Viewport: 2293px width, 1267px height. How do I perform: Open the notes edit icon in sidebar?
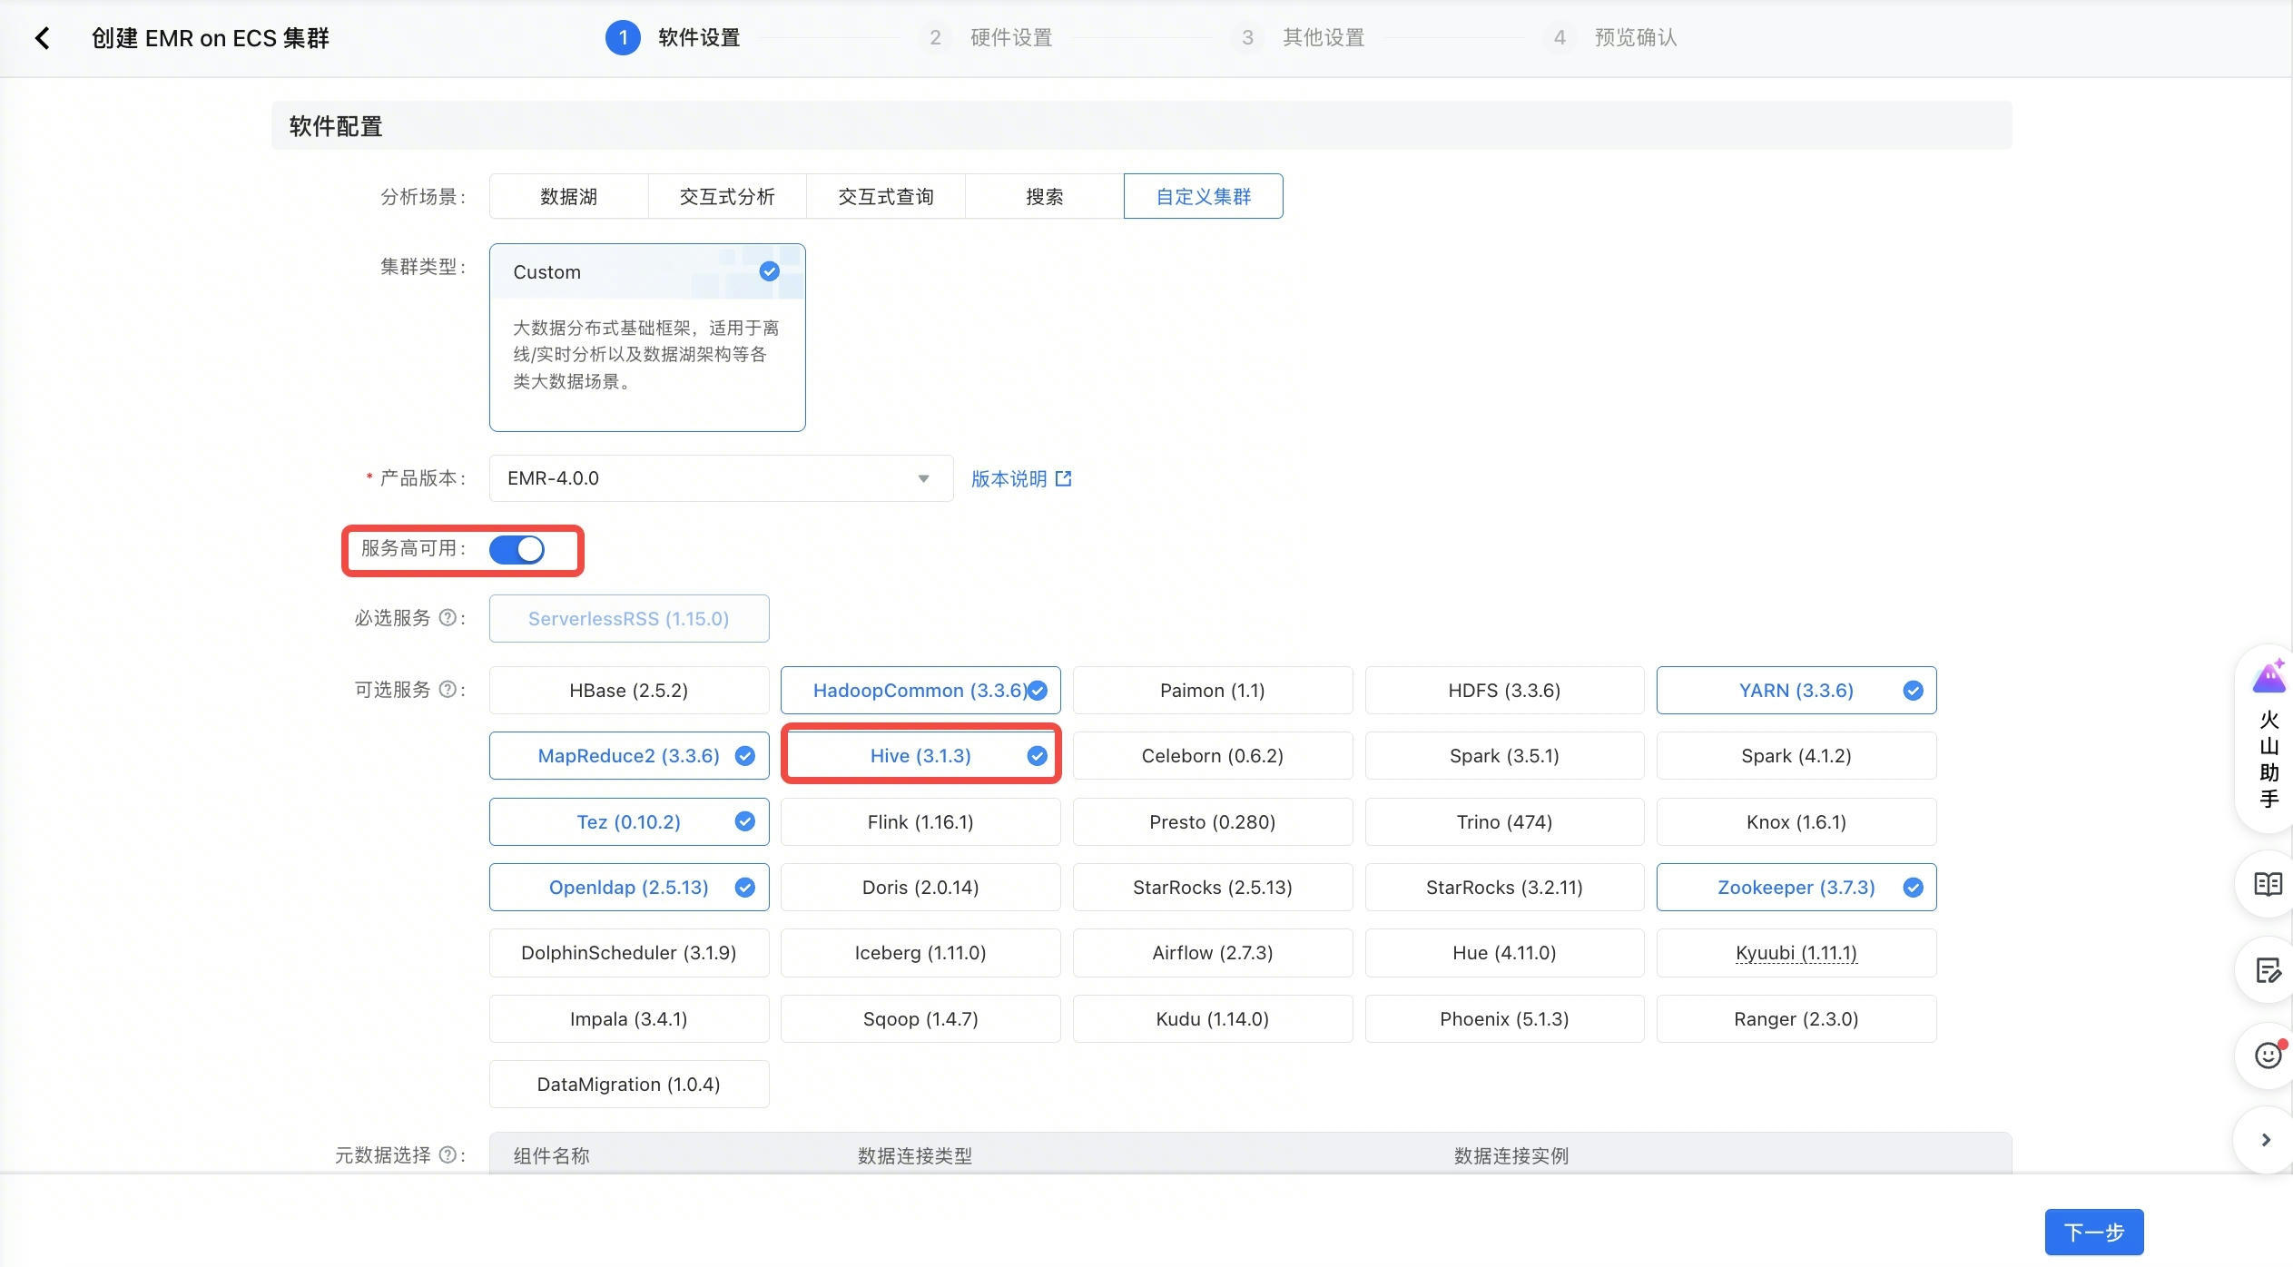point(2268,970)
